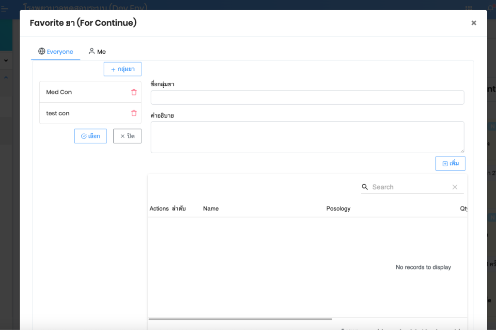Sort the table by the Name column

(211, 209)
